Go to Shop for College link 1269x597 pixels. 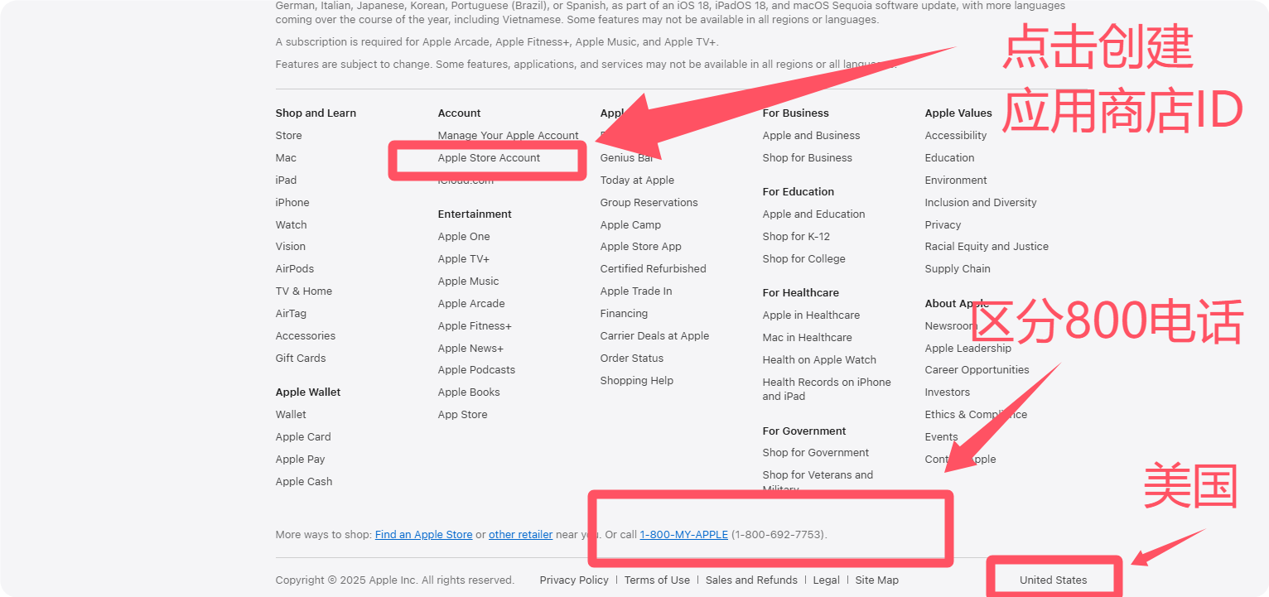point(803,259)
